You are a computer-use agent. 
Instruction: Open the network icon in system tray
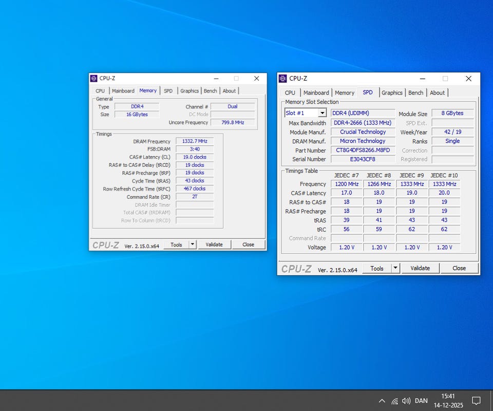pos(394,401)
